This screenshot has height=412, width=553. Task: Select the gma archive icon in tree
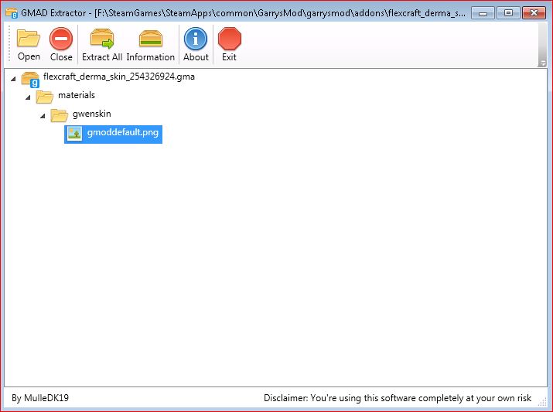click(30, 80)
